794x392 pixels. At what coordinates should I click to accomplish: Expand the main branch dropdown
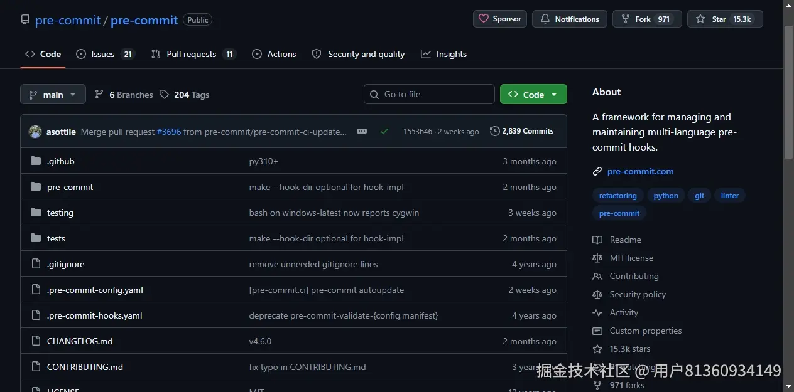tap(53, 94)
